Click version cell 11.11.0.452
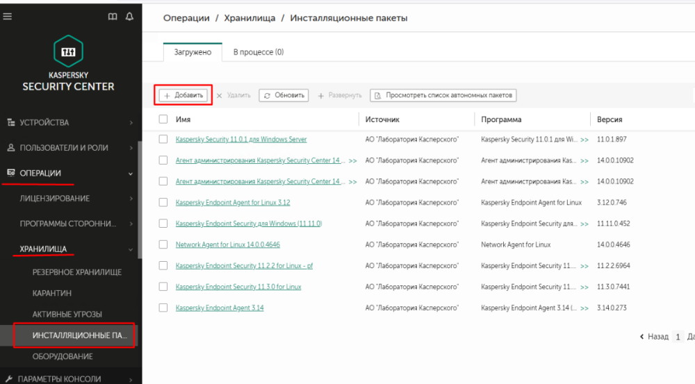695x384 pixels. point(614,223)
